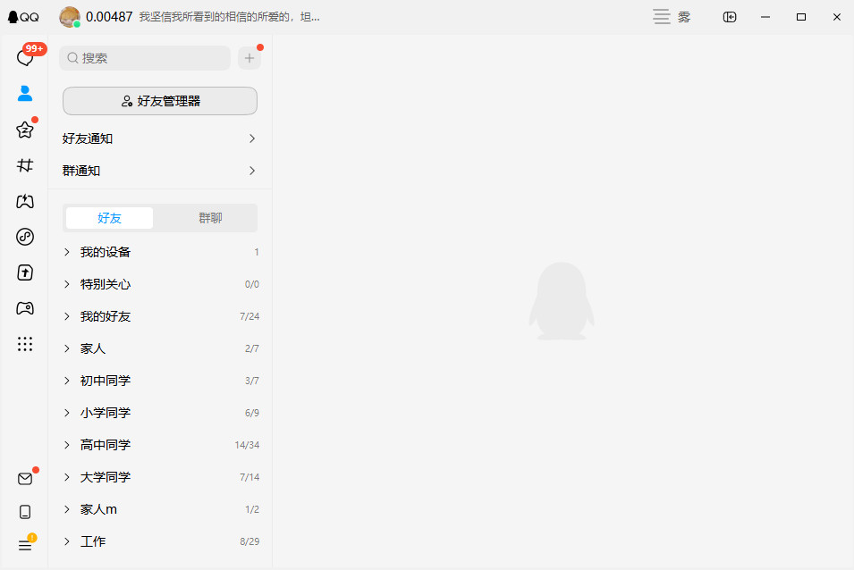
Task: Expand the 我的好友 friend group
Action: [106, 316]
